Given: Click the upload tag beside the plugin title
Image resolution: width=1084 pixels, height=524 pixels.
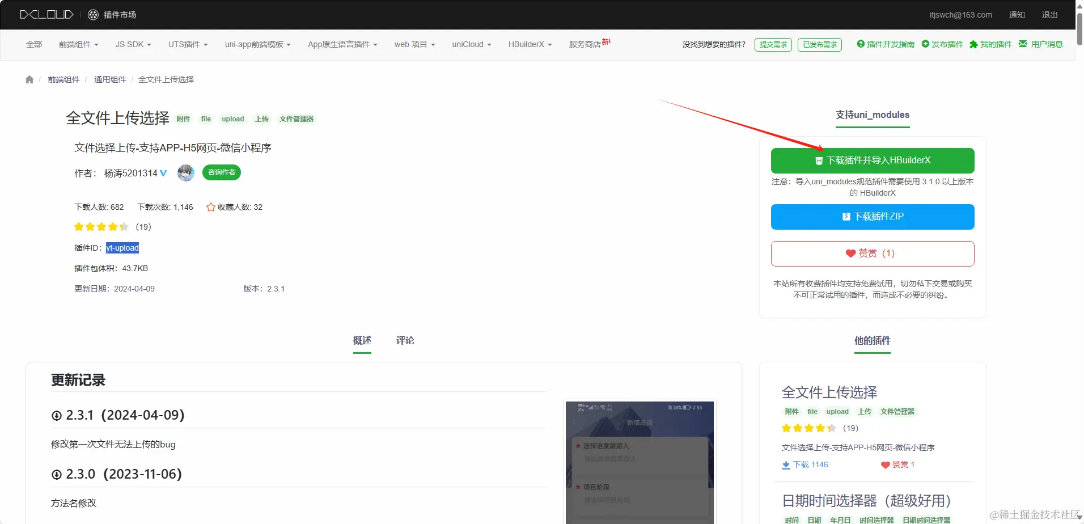Looking at the screenshot, I should (x=233, y=119).
